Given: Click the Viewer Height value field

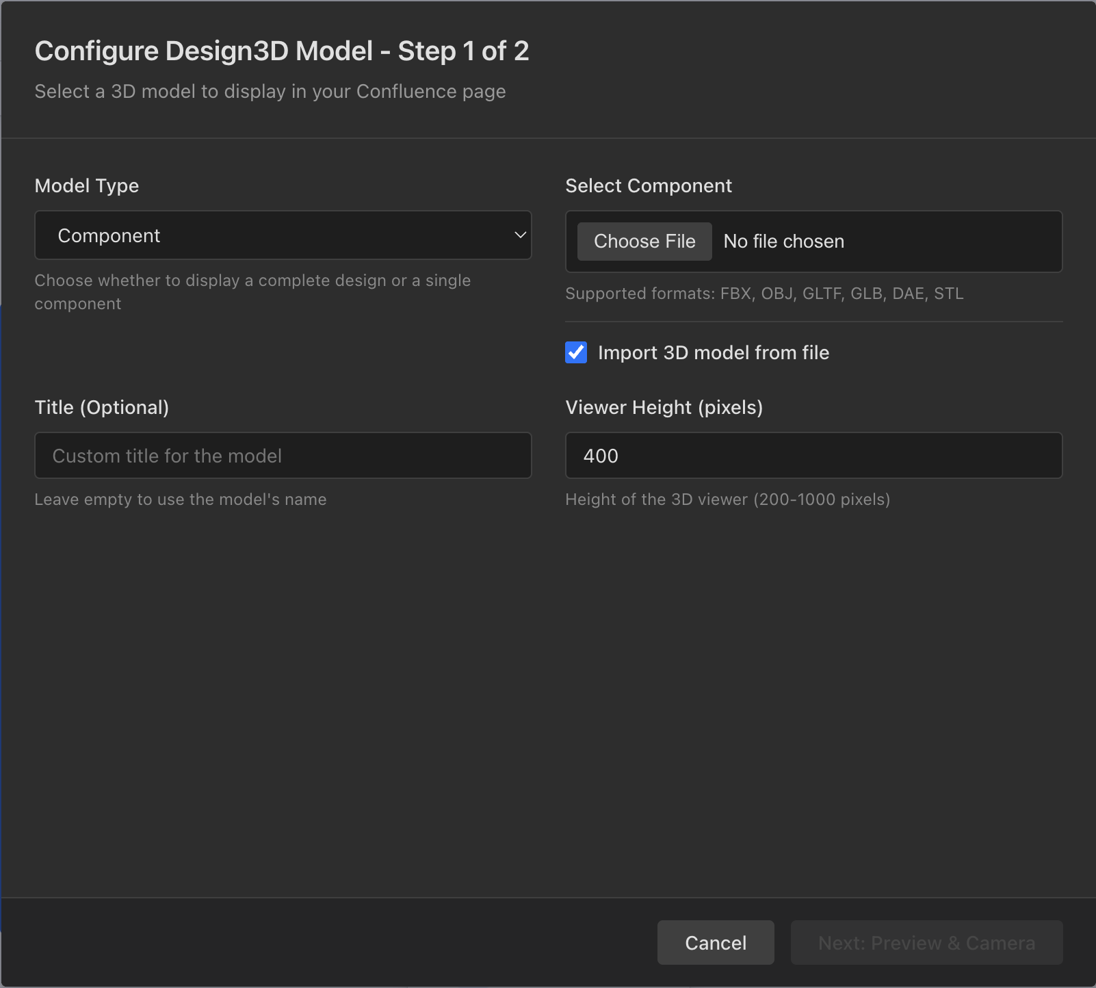Looking at the screenshot, I should [x=813, y=455].
